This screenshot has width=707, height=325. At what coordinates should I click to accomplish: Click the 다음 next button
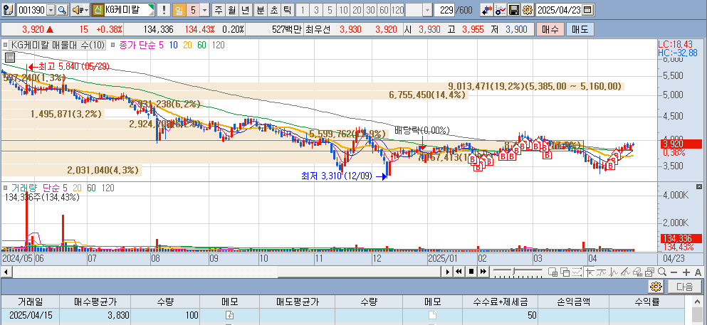(684, 287)
